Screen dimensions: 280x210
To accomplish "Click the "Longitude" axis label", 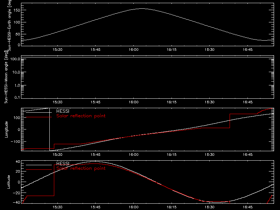I will pyautogui.click(x=6, y=129).
